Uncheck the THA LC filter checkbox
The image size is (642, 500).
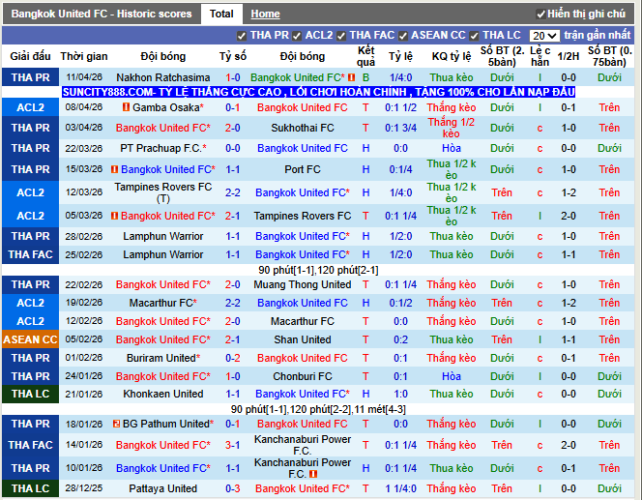pos(475,35)
